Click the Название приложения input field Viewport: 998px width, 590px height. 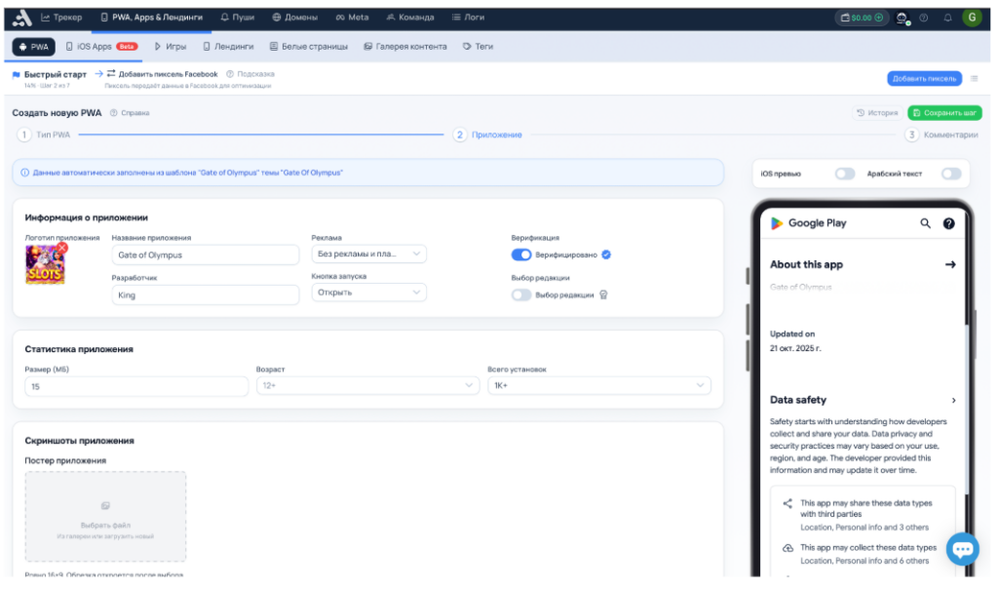pos(205,255)
